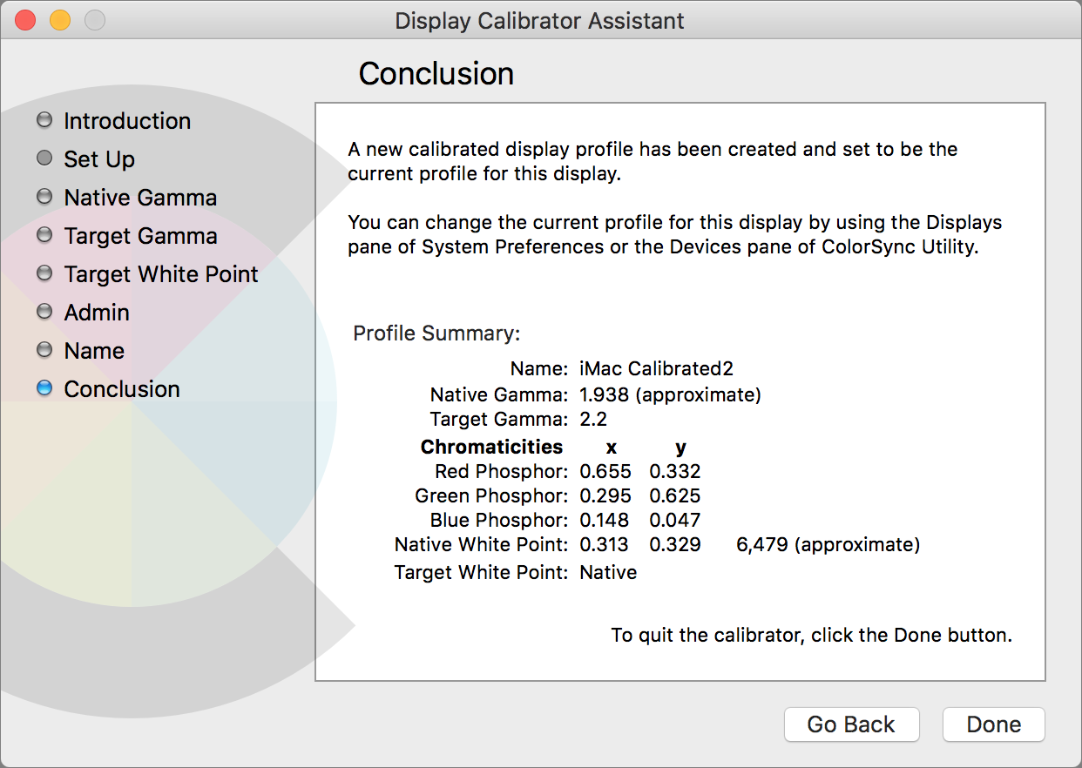Click the Name step bullet
1082x768 pixels.
pos(44,350)
